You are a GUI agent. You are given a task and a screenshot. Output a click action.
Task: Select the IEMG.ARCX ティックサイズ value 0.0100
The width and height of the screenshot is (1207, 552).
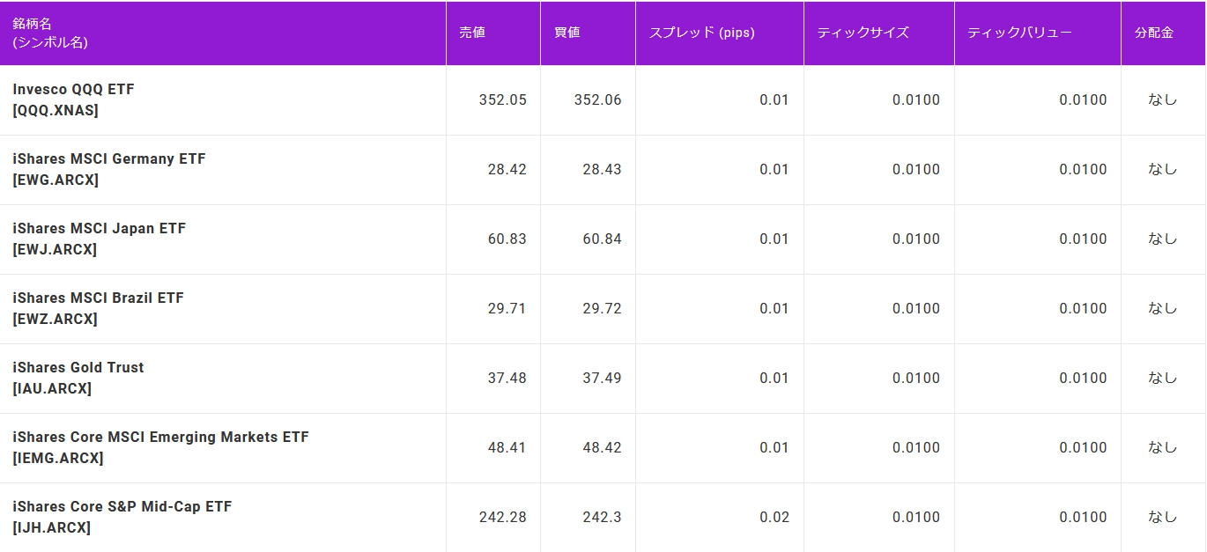[916, 447]
